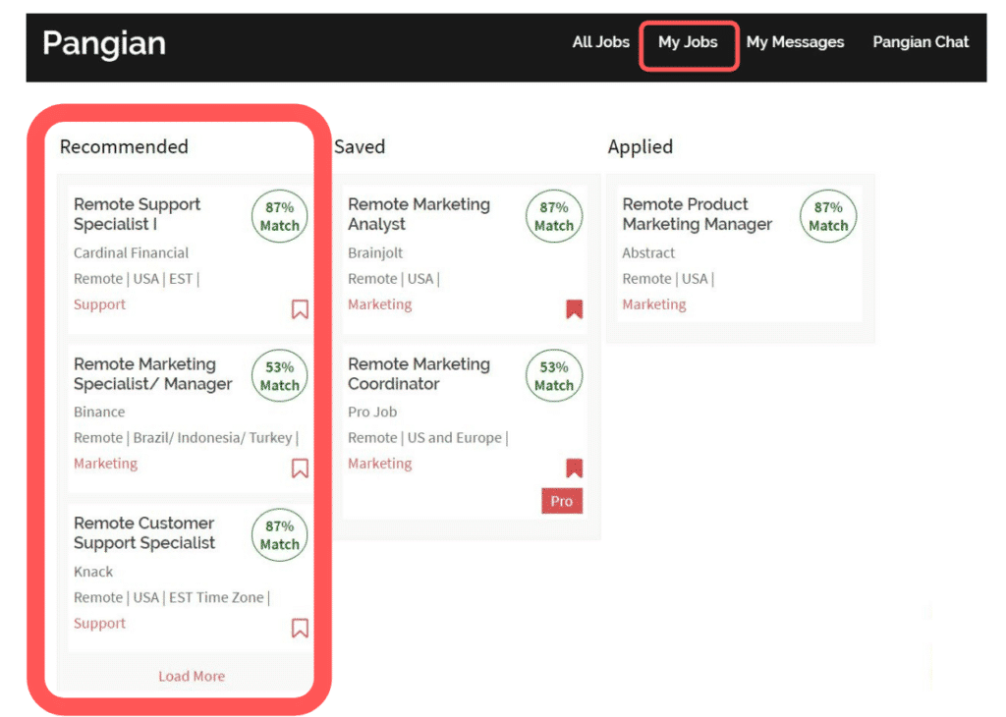
Task: Open Remote Product Marketing Manager title
Action: tap(698, 214)
